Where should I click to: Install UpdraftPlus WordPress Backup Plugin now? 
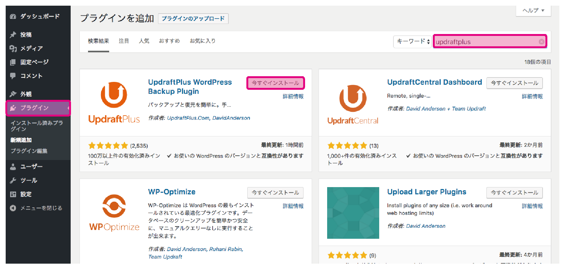275,83
